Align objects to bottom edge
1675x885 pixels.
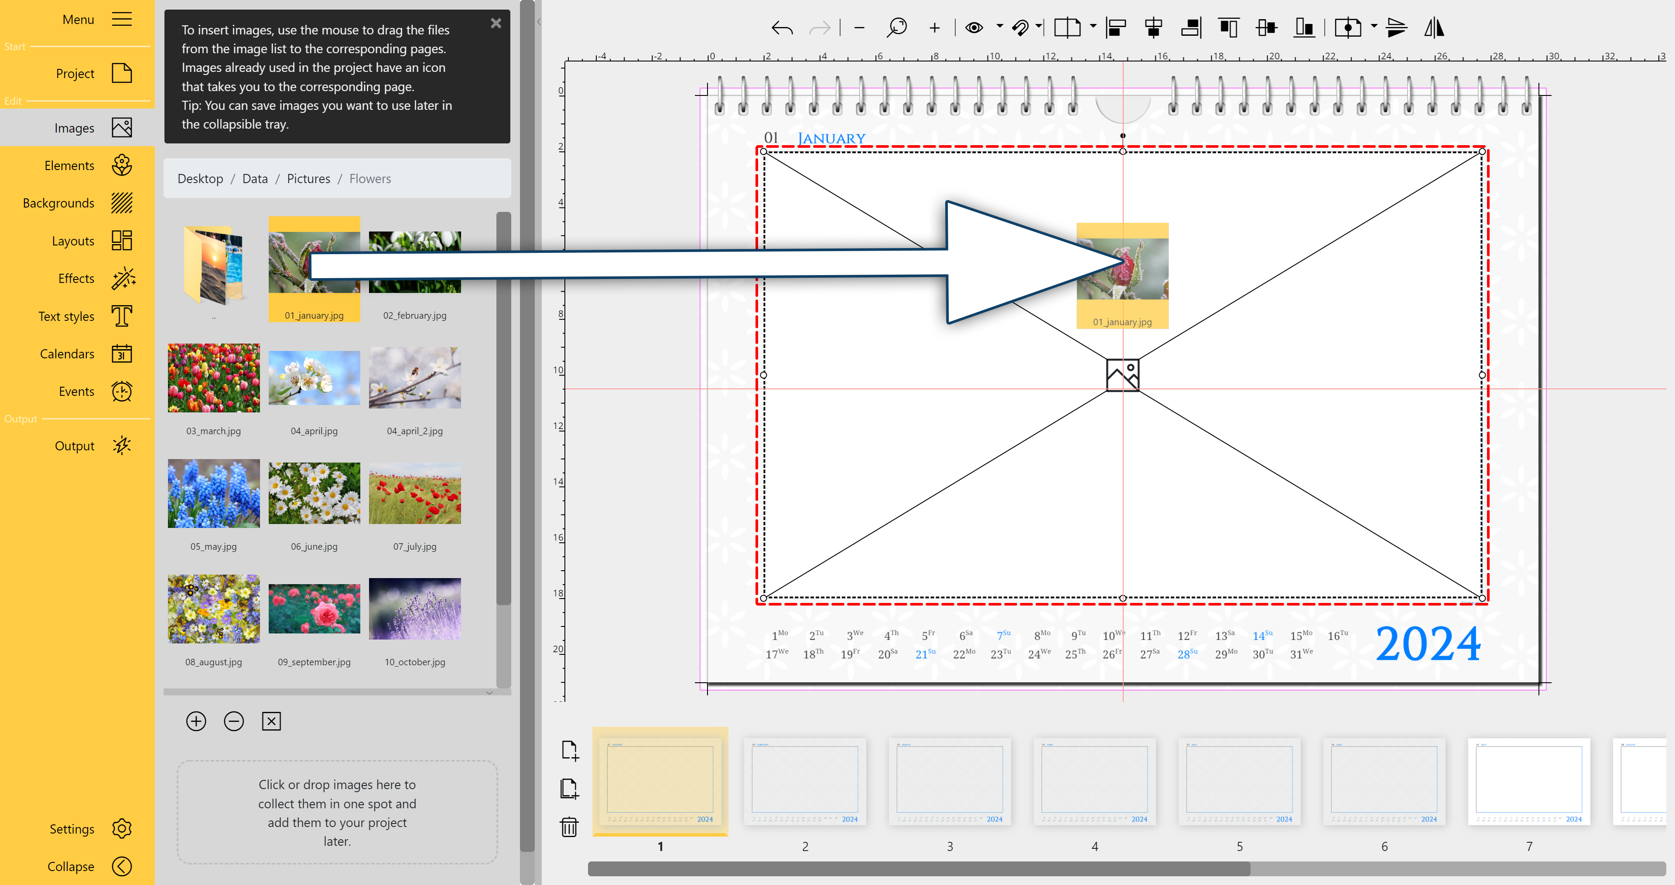[1304, 28]
